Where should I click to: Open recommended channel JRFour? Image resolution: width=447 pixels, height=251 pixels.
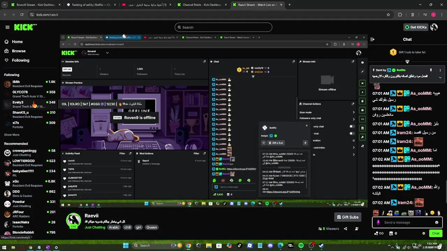coord(30,214)
